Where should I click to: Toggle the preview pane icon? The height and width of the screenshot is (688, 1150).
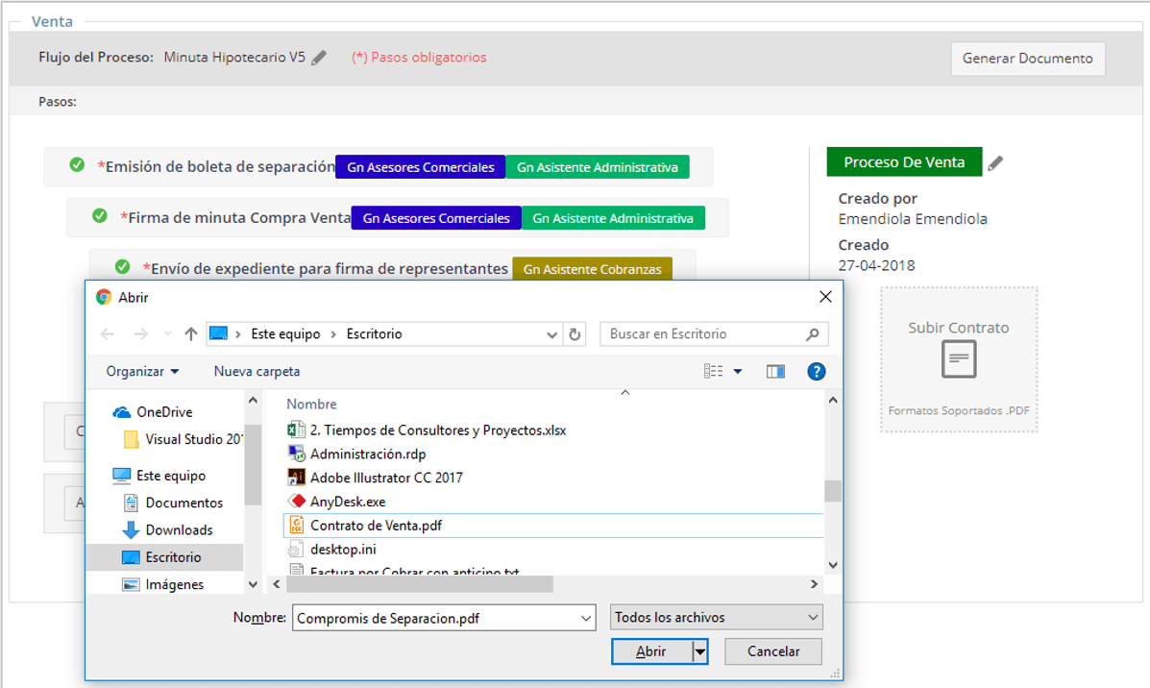(775, 372)
